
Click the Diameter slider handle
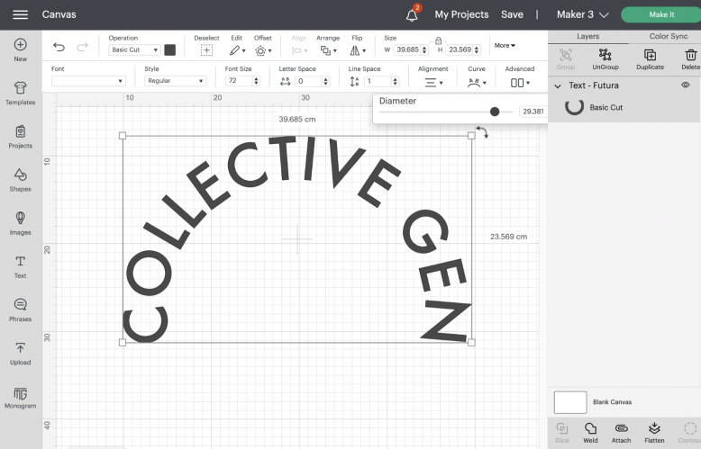[x=495, y=112]
